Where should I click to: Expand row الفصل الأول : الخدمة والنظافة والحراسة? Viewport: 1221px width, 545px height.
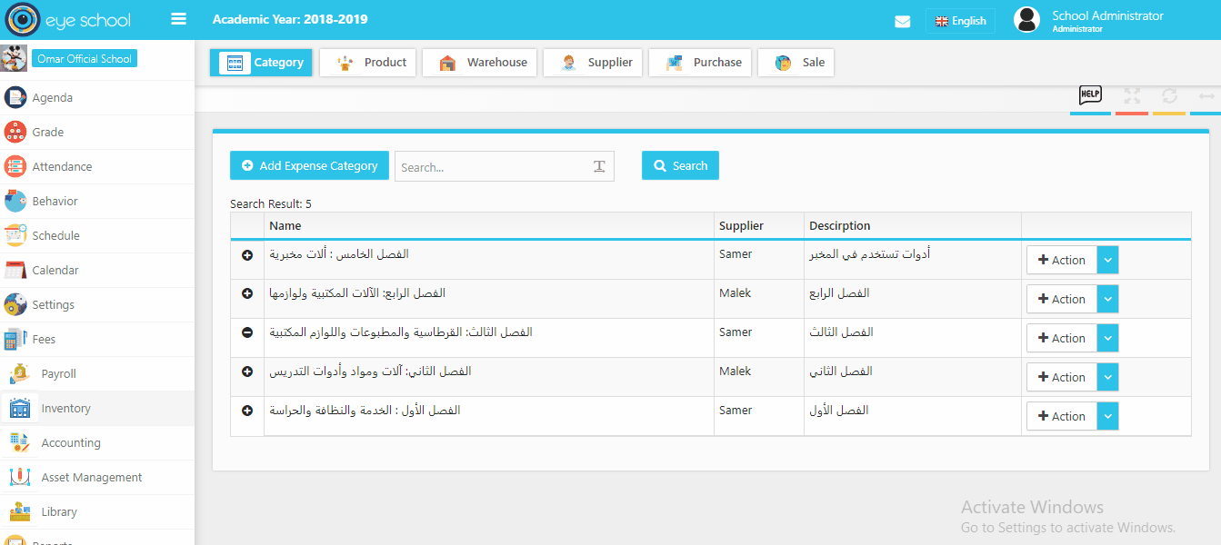click(247, 411)
